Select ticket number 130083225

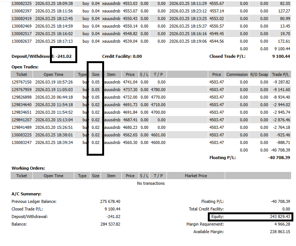coord(22,135)
